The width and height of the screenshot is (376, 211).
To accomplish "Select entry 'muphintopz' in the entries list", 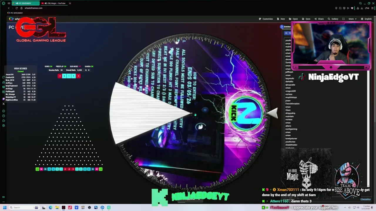I will point(291,97).
